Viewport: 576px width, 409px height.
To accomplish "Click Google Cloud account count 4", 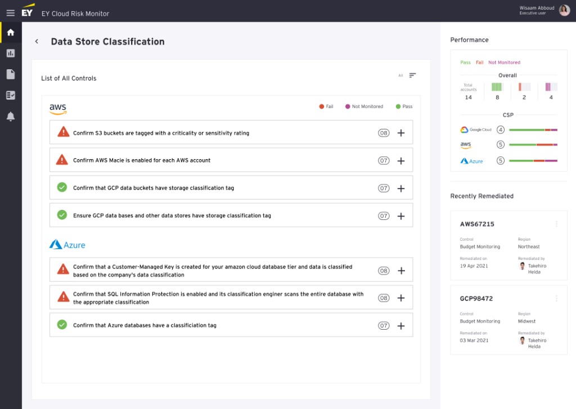I will (501, 130).
